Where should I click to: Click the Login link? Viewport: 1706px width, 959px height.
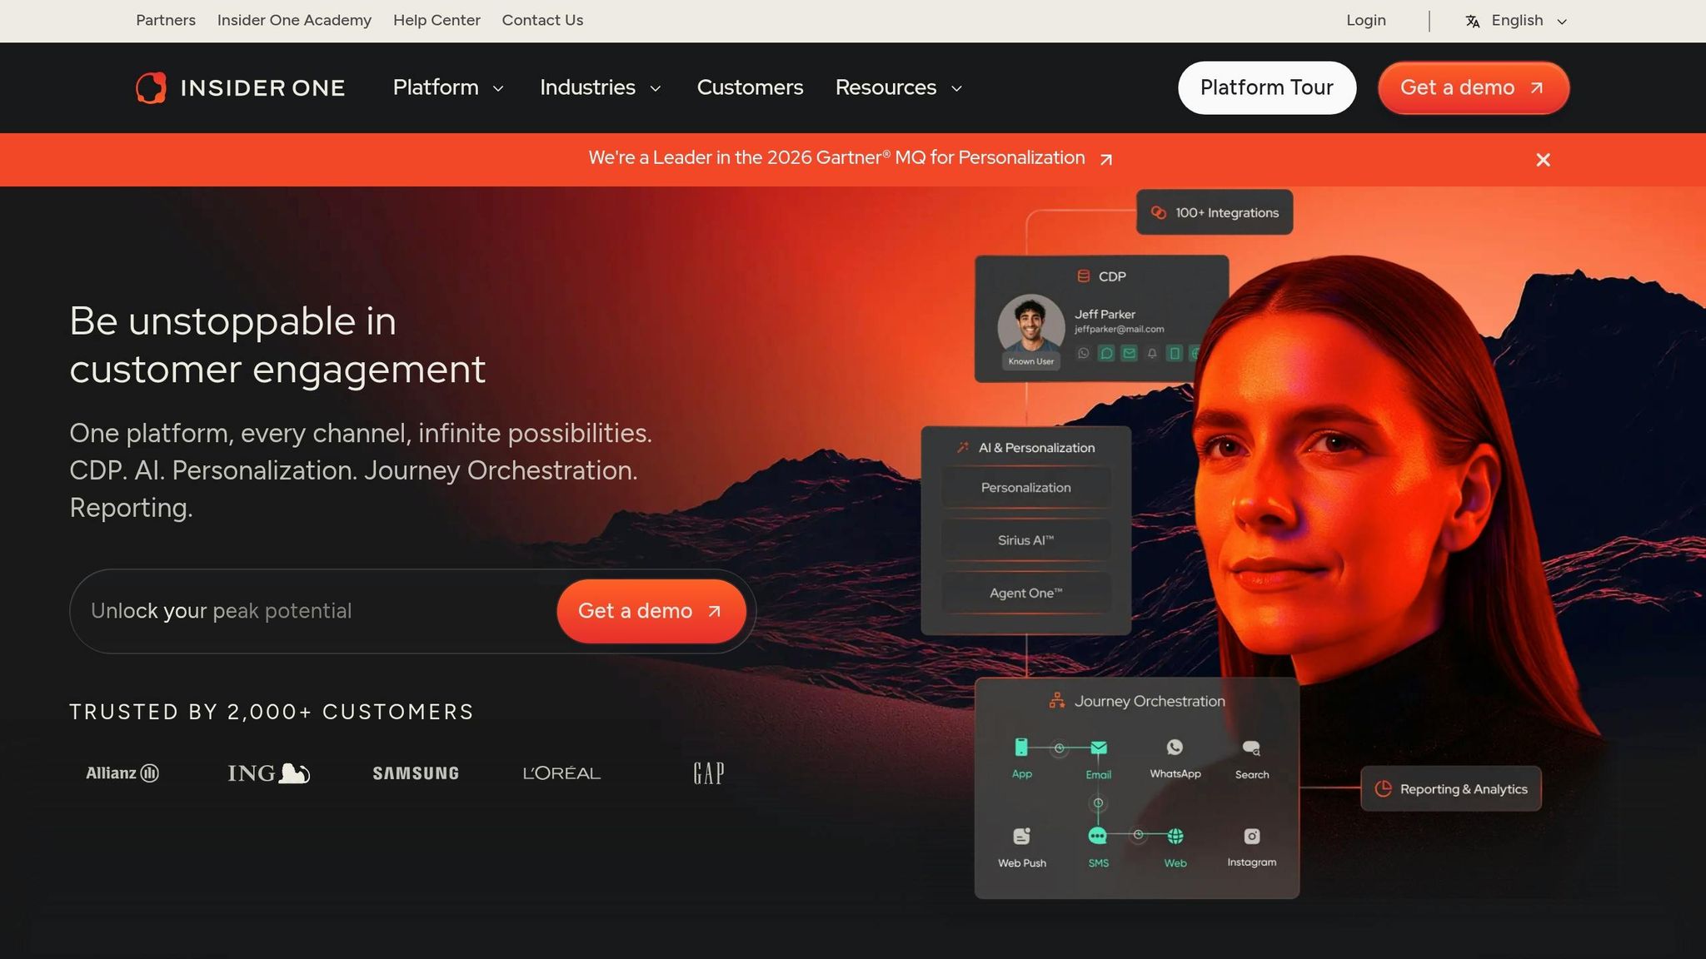[x=1365, y=20]
